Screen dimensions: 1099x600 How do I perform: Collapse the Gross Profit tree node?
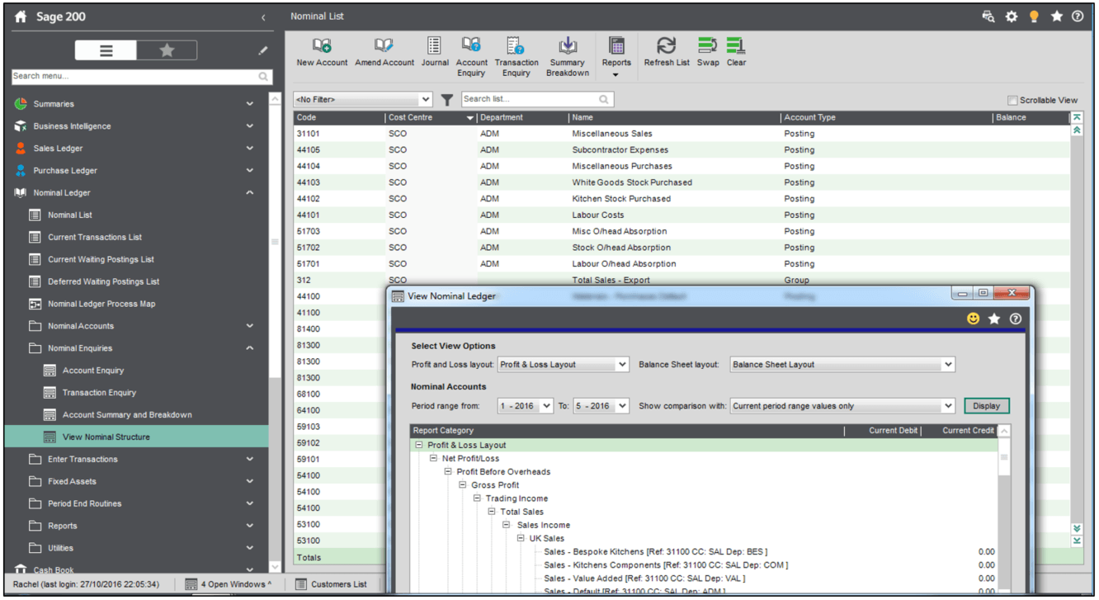tap(463, 485)
